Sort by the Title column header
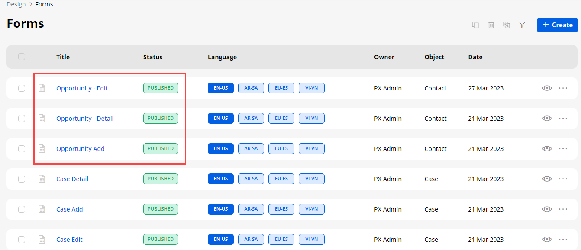This screenshot has height=250, width=581. click(63, 57)
